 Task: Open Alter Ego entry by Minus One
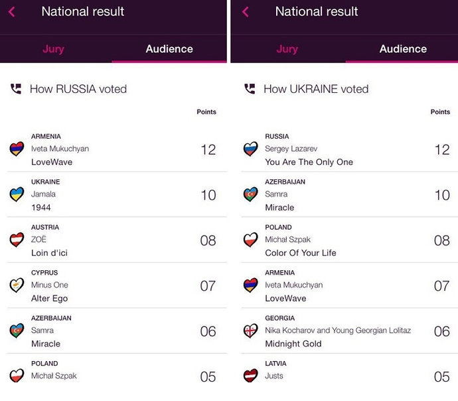tap(117, 285)
